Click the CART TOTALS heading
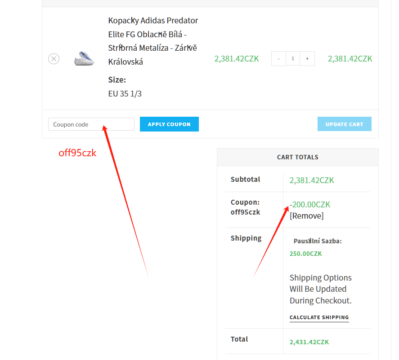The image size is (399, 360). point(297,157)
